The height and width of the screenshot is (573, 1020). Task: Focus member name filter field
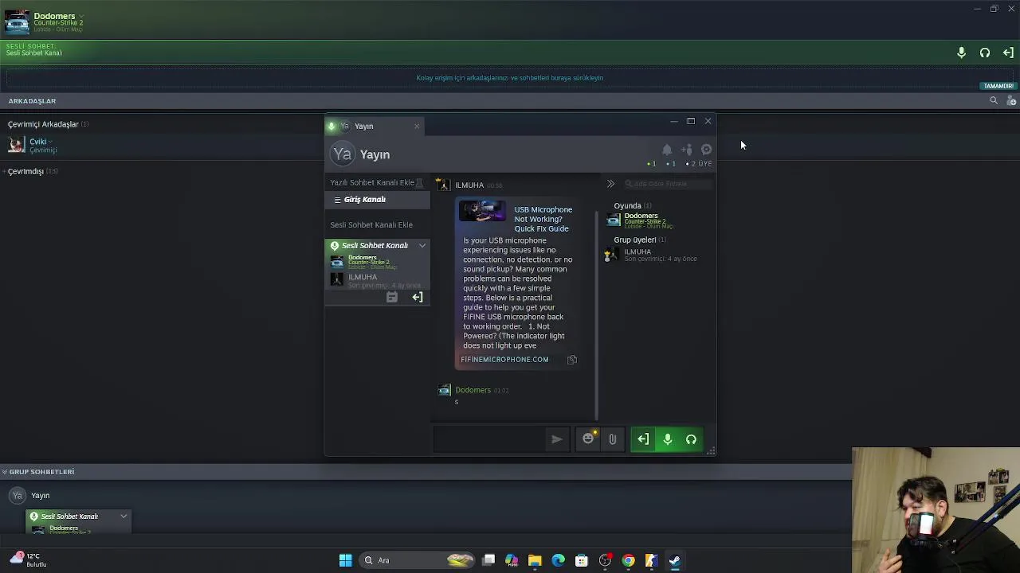tap(668, 184)
